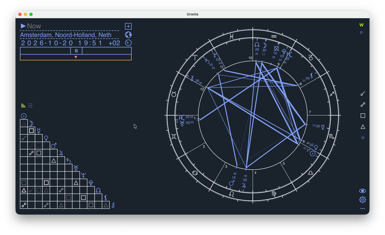Click the +02 timezone offset
385x235 pixels.
click(x=114, y=43)
